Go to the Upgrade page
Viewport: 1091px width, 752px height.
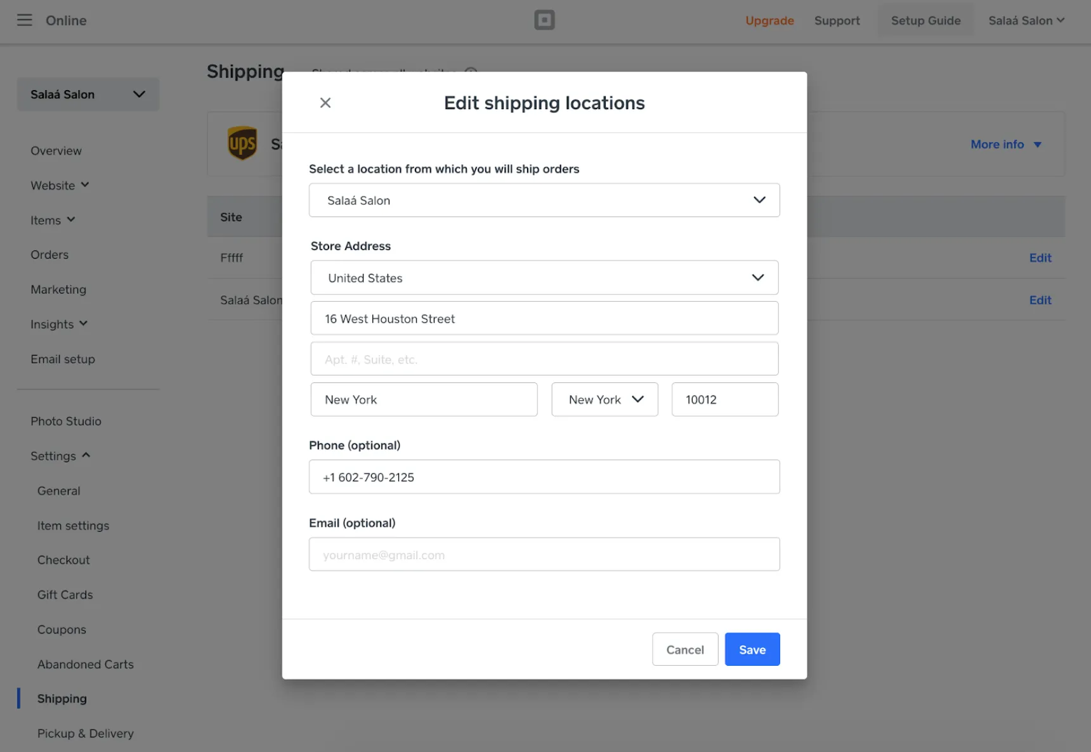pos(769,20)
